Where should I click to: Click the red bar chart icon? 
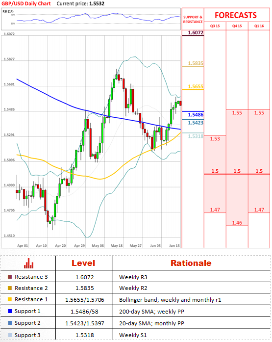click(28, 263)
